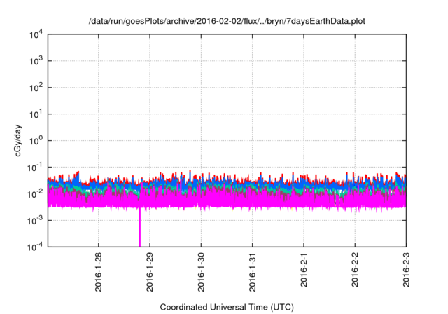
Task: Click the plot file path title
Action: click(227, 21)
